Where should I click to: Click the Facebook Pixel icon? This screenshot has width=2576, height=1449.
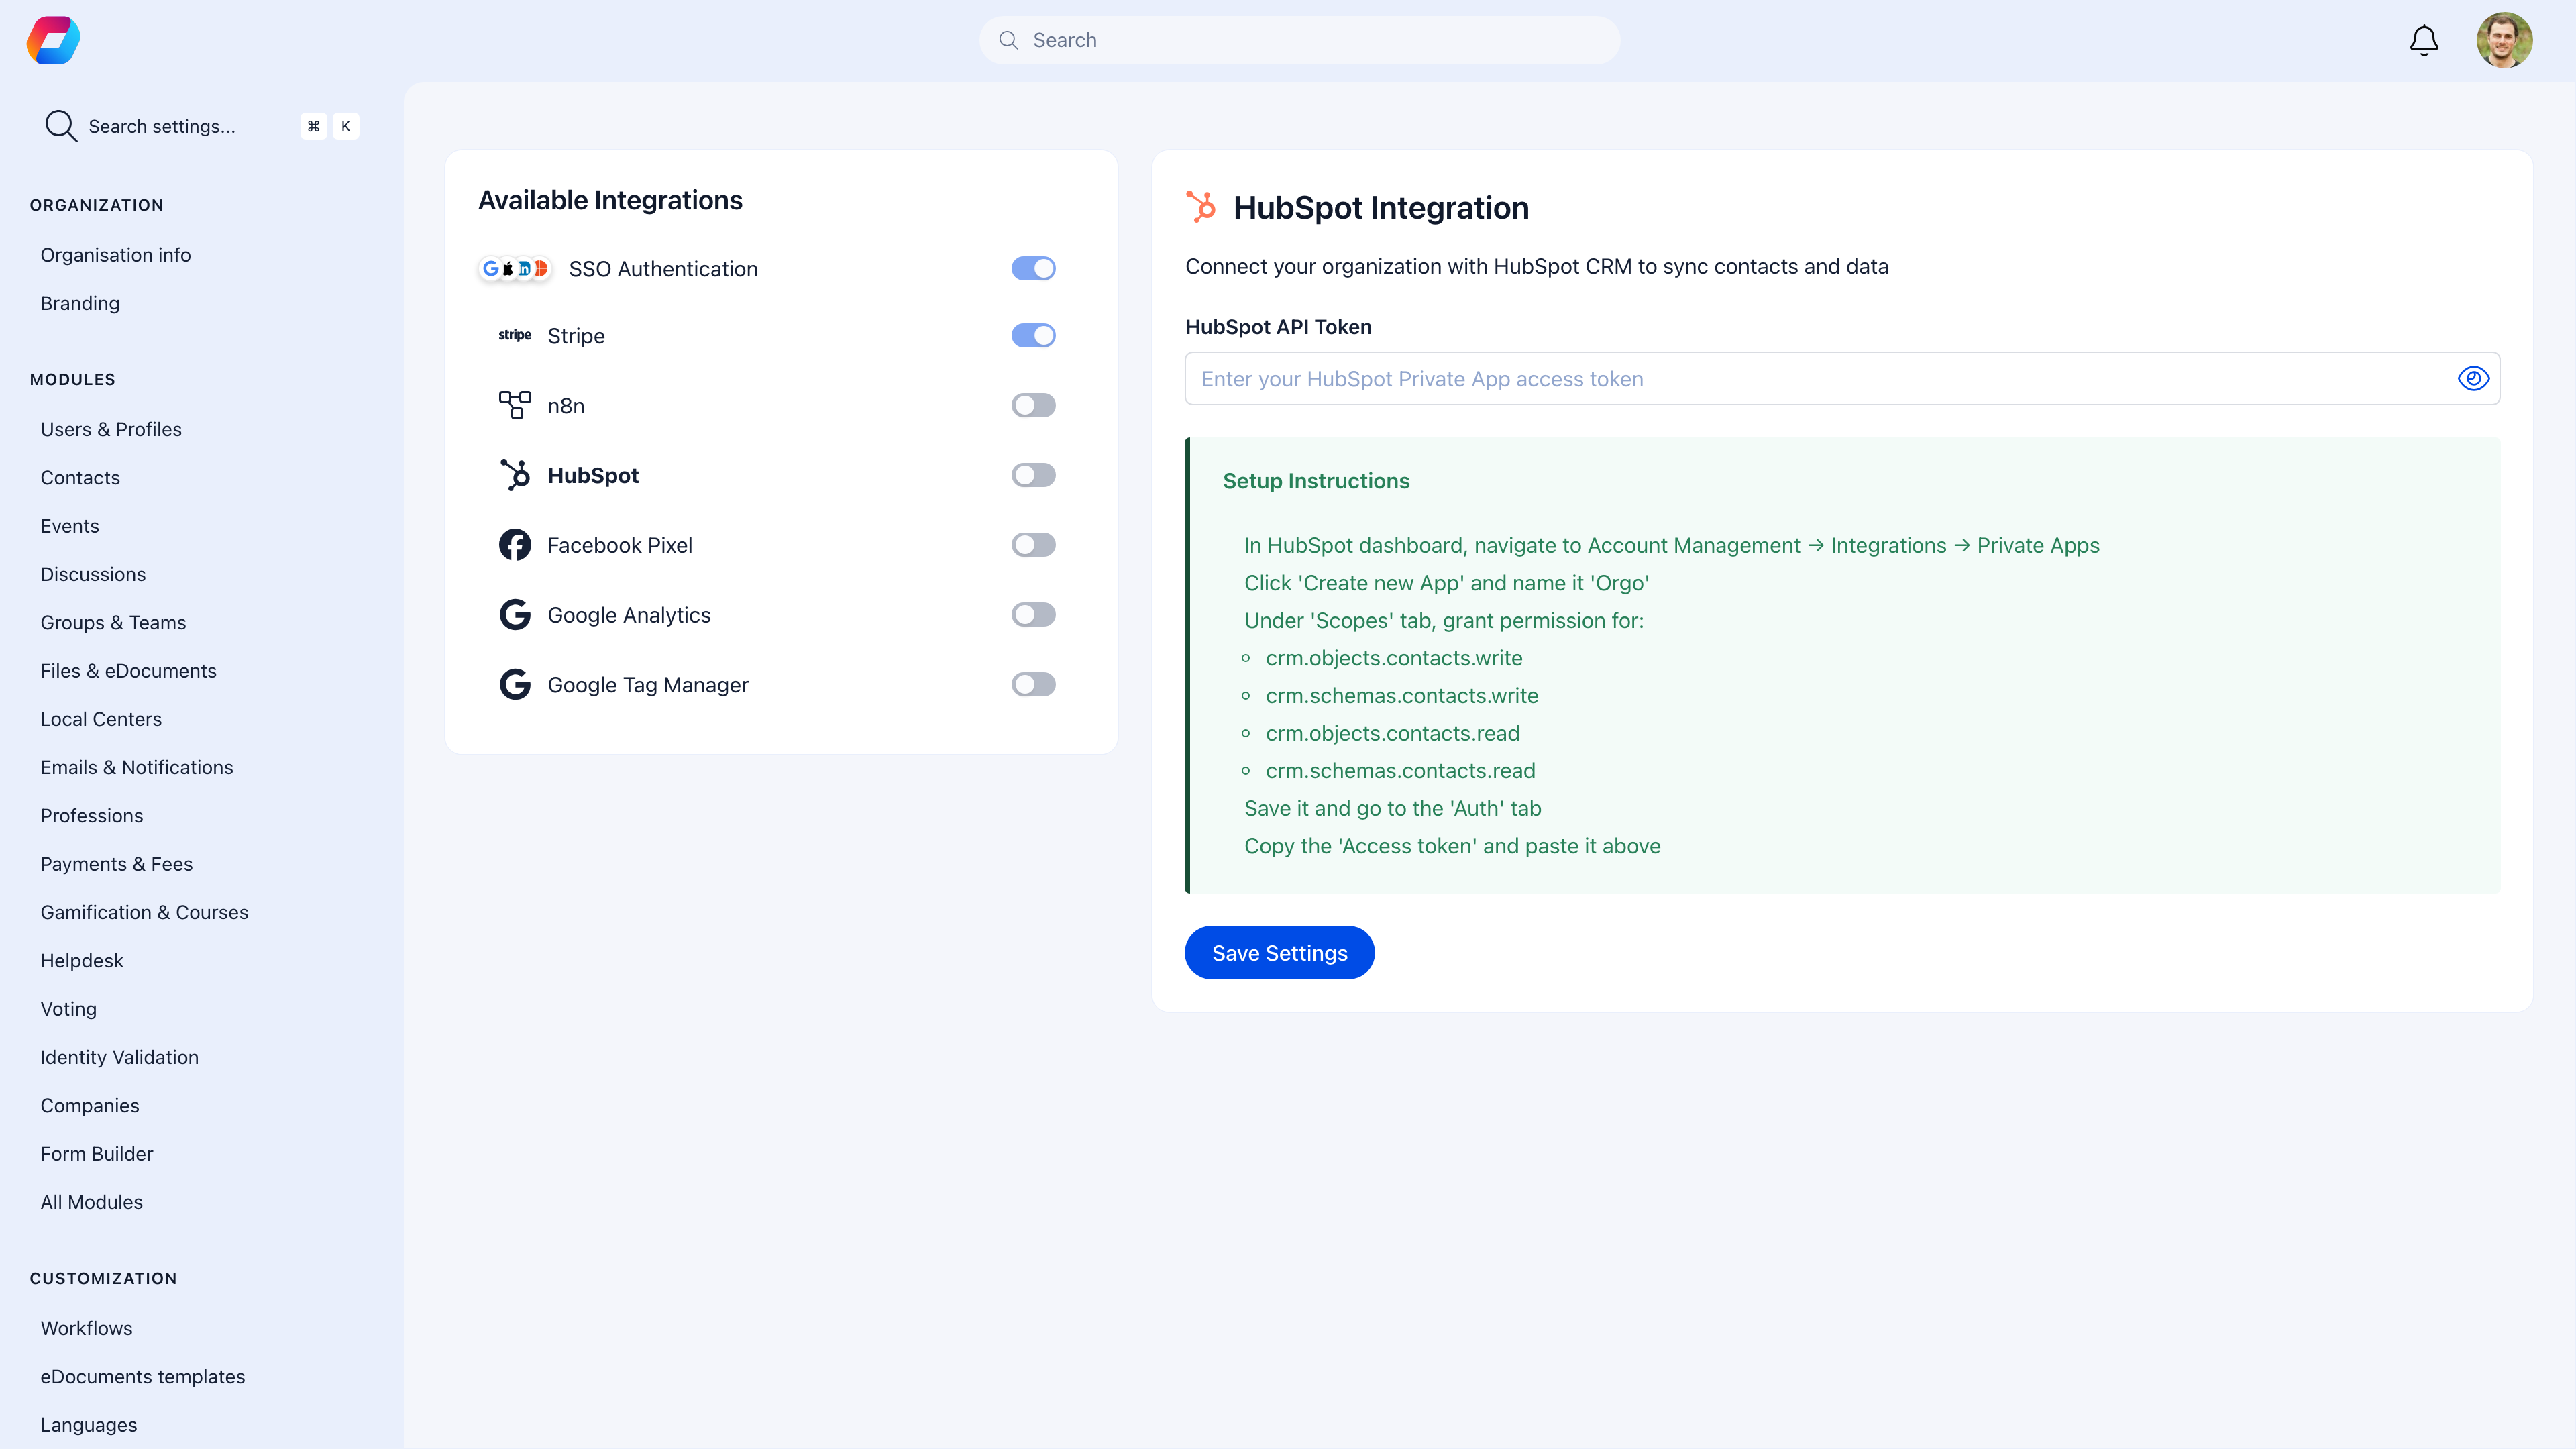pos(514,544)
